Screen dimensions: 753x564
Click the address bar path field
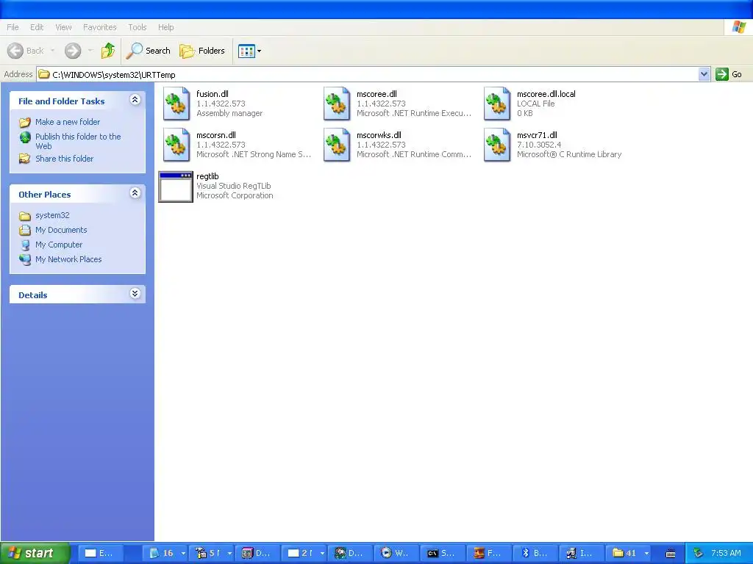pos(368,74)
